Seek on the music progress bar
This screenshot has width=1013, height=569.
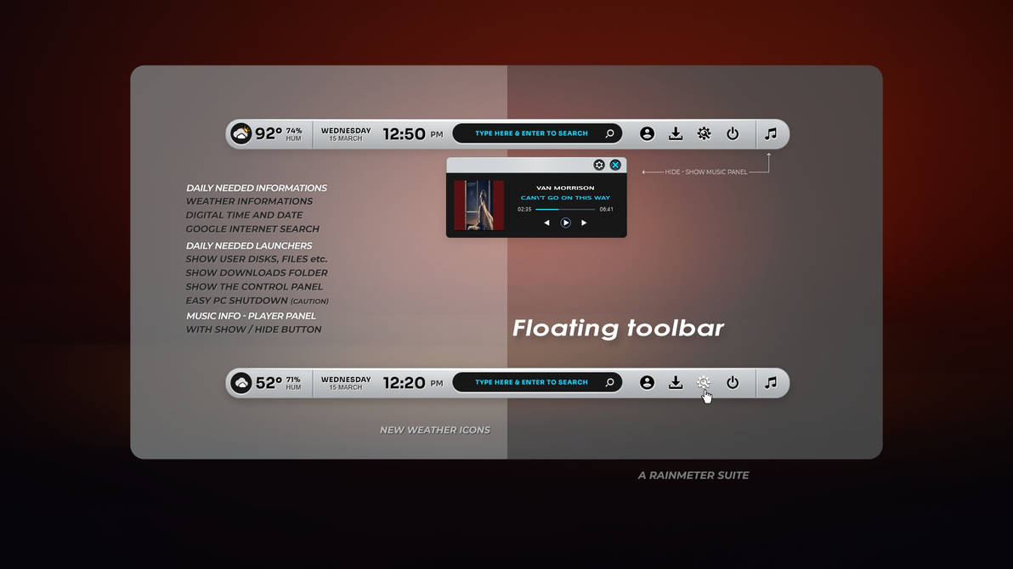[565, 209]
